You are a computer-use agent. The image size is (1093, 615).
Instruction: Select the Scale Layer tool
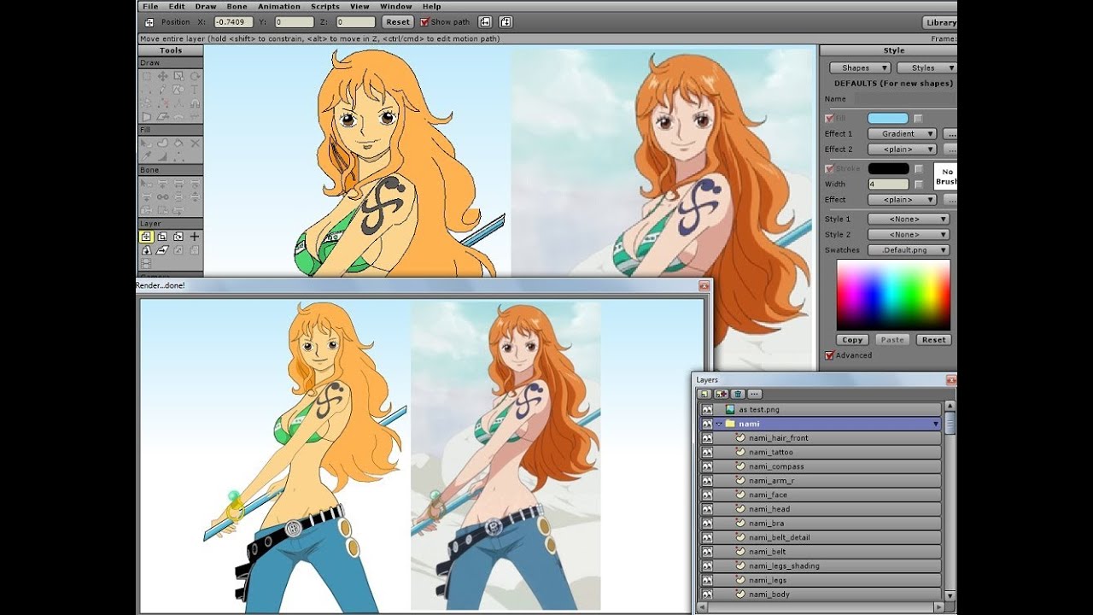tap(162, 237)
